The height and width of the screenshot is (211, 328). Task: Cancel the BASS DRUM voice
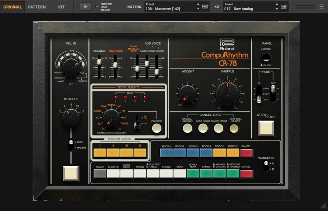click(203, 128)
